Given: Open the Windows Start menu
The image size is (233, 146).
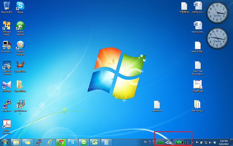Looking at the screenshot, I should [x=5, y=142].
